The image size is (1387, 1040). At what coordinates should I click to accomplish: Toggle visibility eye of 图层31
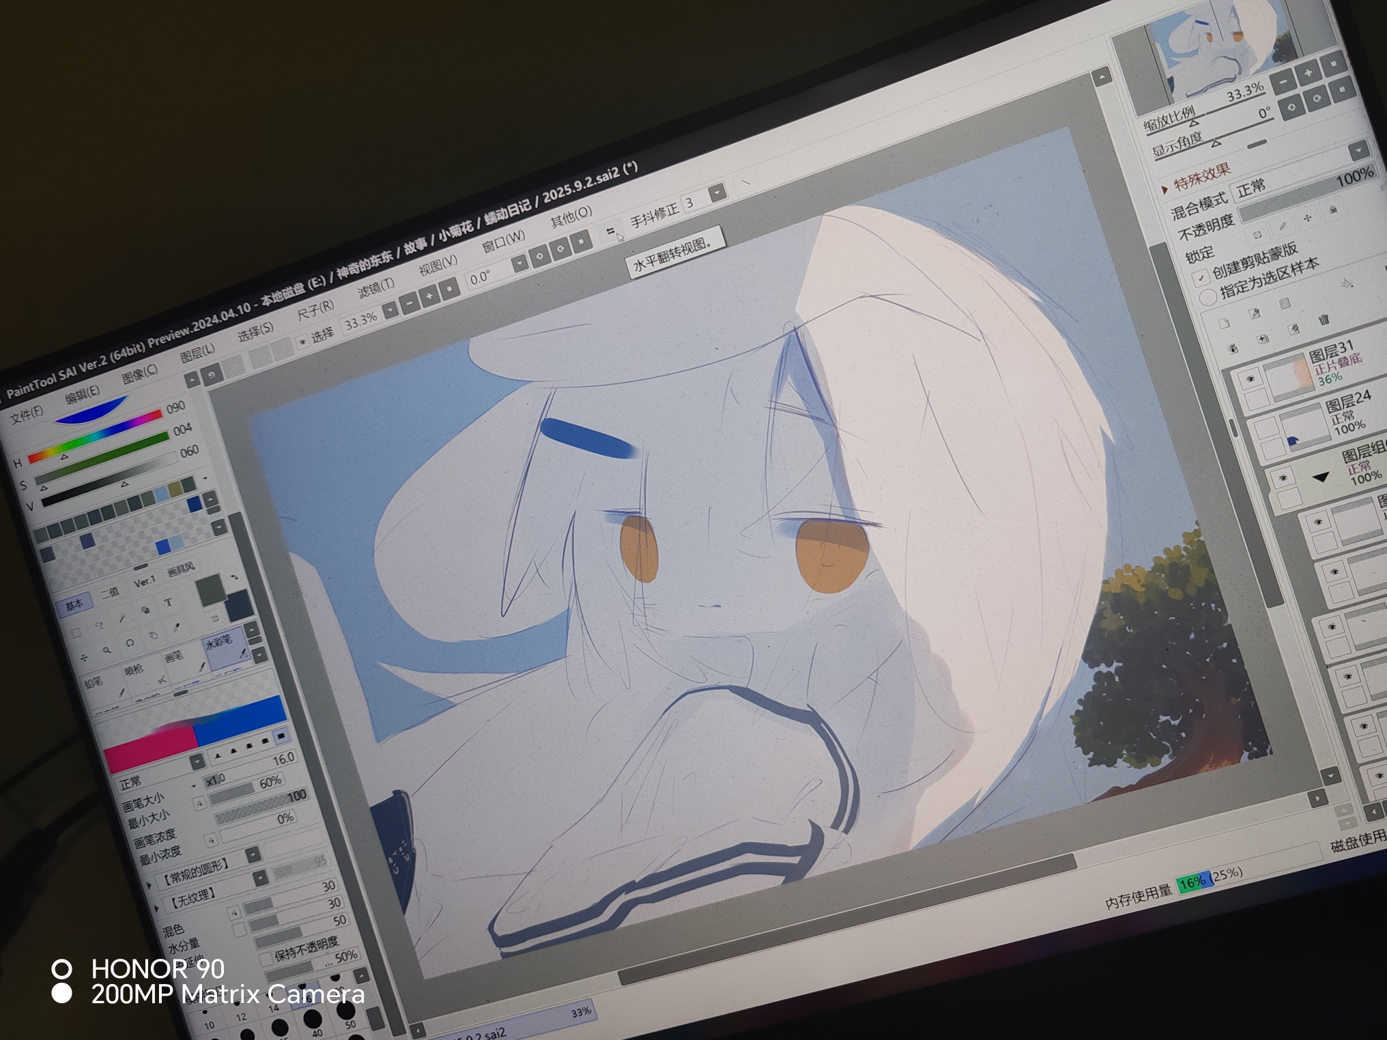click(1250, 379)
